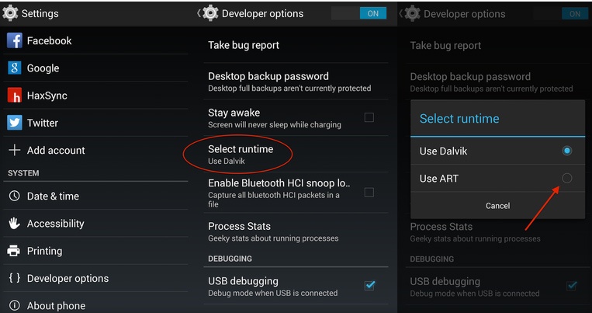The width and height of the screenshot is (592, 313).
Task: Enable Bluetooth HCI snoop log checkbox
Action: pos(369,192)
